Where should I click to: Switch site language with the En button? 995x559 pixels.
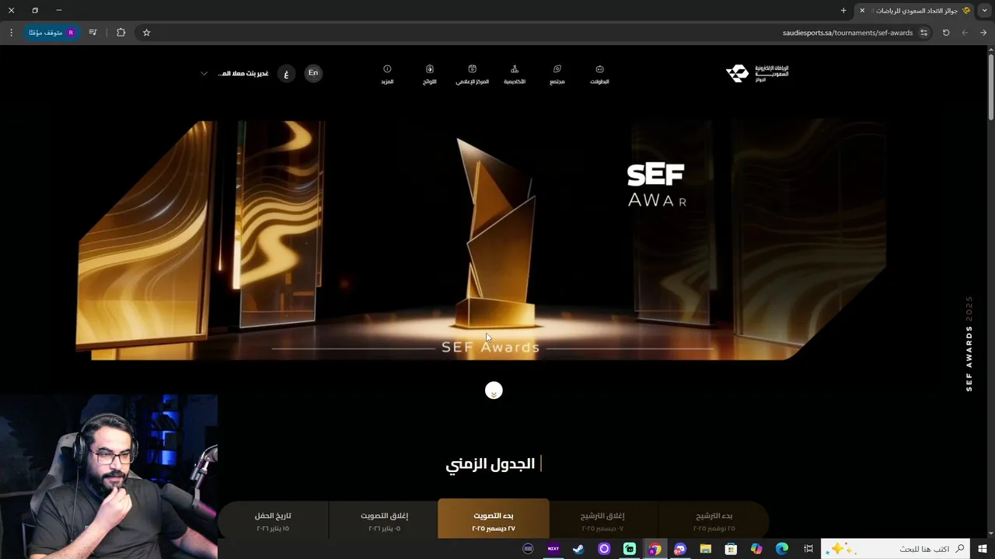click(313, 73)
